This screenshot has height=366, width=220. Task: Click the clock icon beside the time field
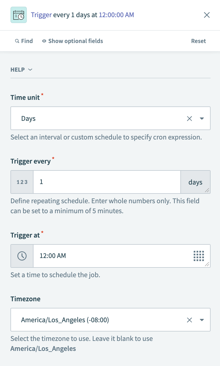[x=22, y=256]
